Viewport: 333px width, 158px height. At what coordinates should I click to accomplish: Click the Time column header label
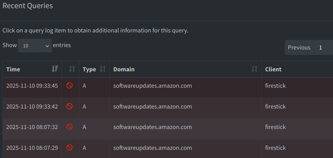(x=13, y=69)
